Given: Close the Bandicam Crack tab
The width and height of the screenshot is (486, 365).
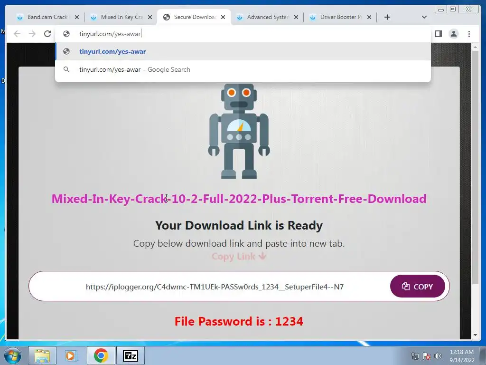Looking at the screenshot, I should click(x=77, y=17).
